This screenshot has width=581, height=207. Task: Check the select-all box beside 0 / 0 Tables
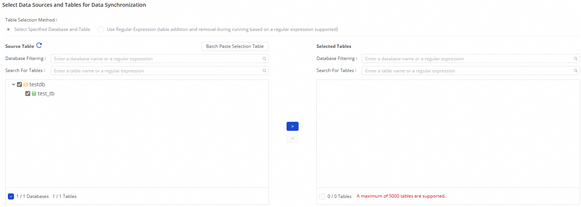(x=322, y=196)
